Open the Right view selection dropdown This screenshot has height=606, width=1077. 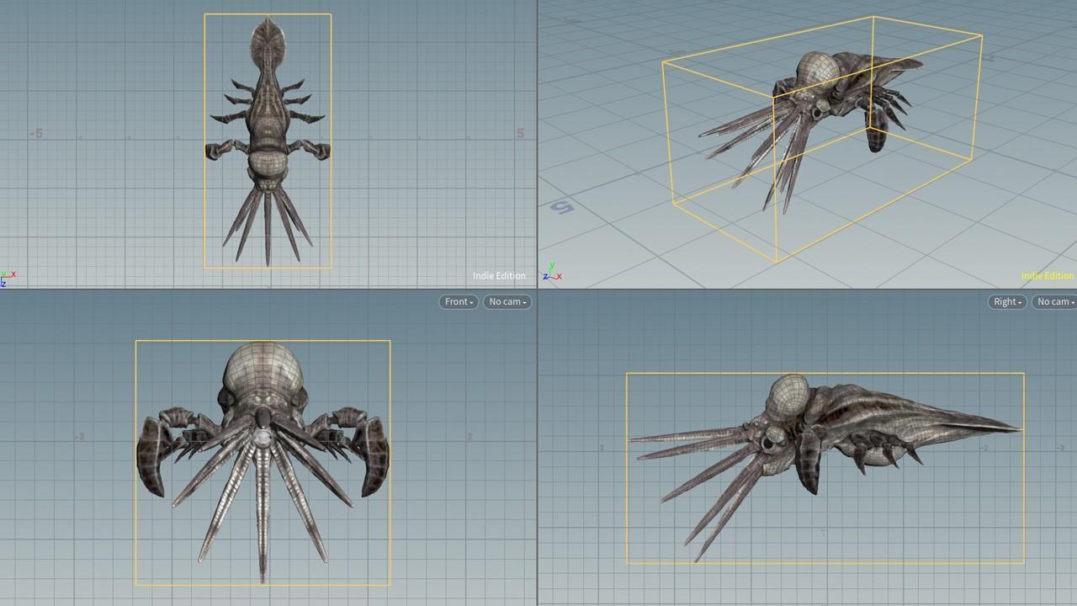[x=1007, y=301]
